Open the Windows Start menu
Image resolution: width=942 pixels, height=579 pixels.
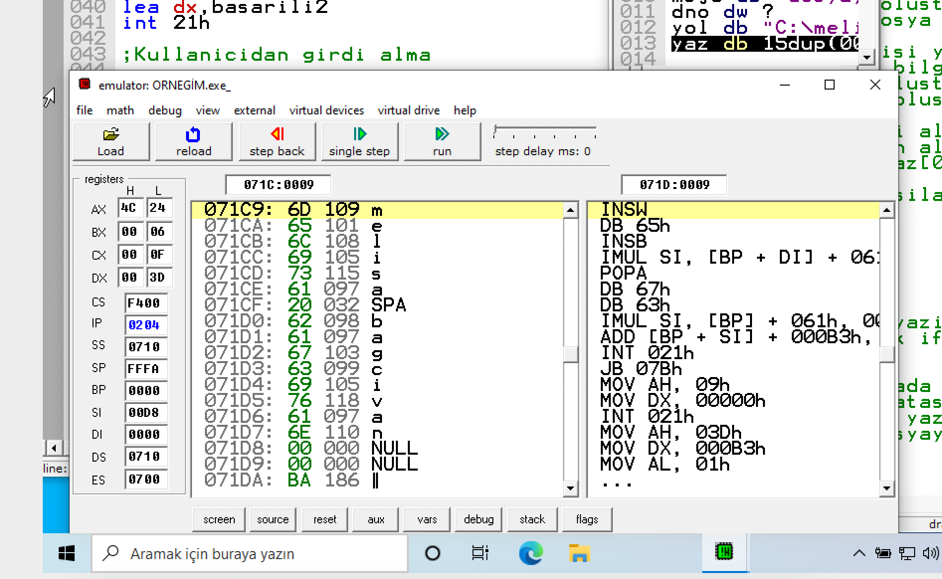(66, 553)
